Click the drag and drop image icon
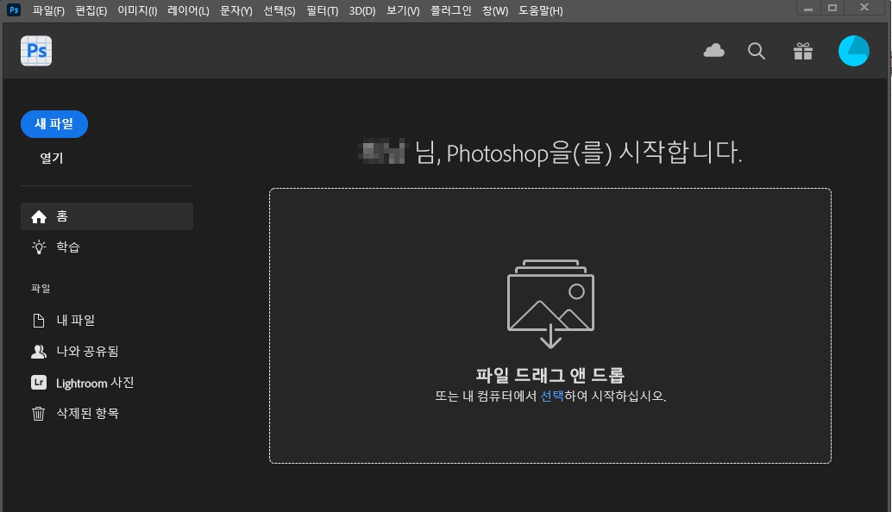The height and width of the screenshot is (512, 892). pyautogui.click(x=550, y=303)
